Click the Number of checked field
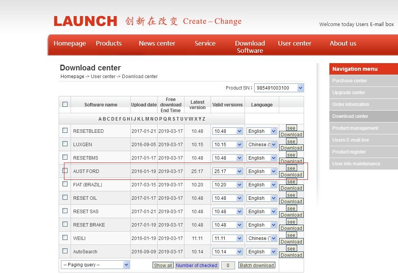 click(228, 266)
